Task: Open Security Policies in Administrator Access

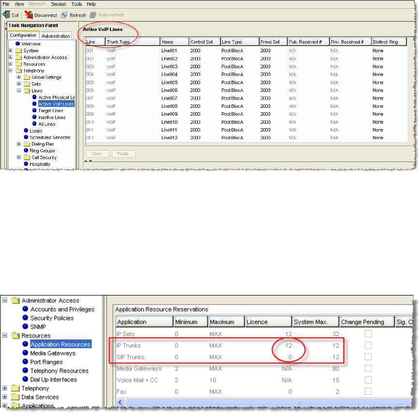Action: (x=52, y=318)
